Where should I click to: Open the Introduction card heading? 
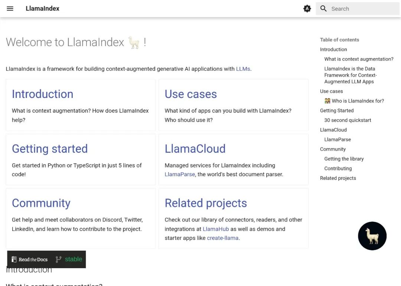tap(42, 94)
